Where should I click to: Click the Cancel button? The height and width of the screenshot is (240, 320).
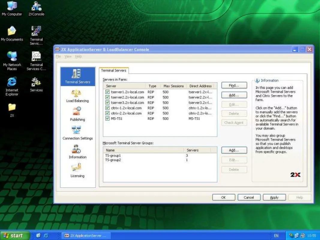coord(249,197)
